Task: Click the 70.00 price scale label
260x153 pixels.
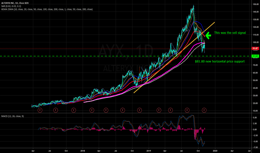Action: click(x=256, y=65)
